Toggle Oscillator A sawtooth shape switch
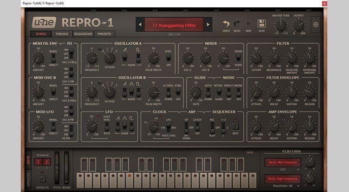This screenshot has height=192, width=349. tap(125, 57)
